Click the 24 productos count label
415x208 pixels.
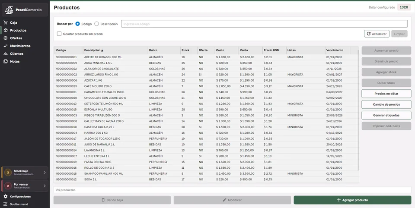[66, 190]
